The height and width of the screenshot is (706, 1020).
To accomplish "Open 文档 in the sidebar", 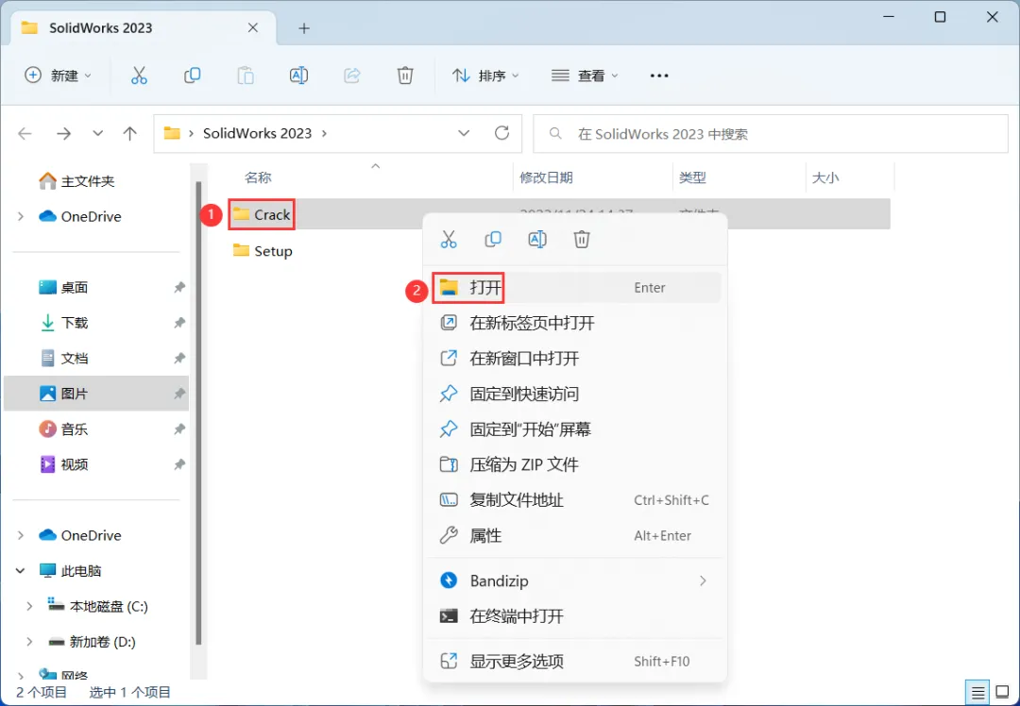I will tap(64, 359).
